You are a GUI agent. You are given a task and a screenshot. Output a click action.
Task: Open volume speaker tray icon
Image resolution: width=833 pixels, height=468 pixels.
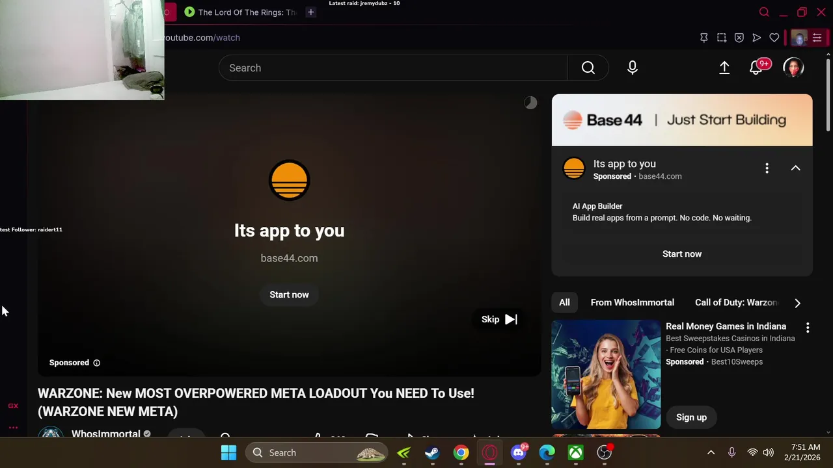point(768,452)
